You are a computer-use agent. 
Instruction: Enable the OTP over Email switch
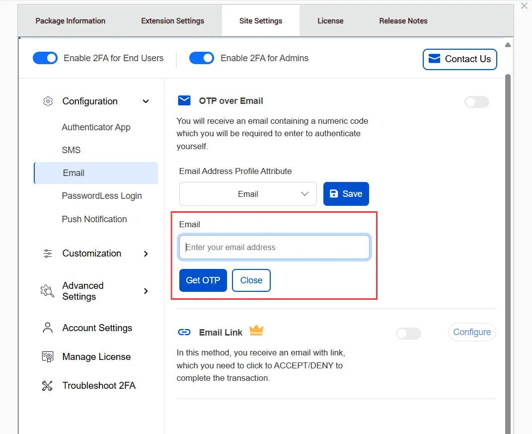click(x=477, y=102)
